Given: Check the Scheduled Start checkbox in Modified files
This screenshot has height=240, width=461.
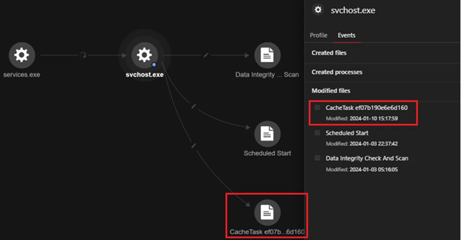Looking at the screenshot, I should [x=317, y=133].
